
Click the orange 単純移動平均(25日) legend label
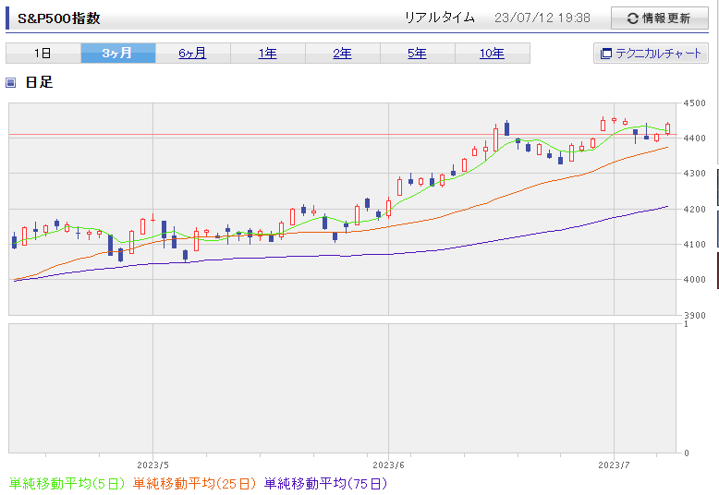click(196, 483)
